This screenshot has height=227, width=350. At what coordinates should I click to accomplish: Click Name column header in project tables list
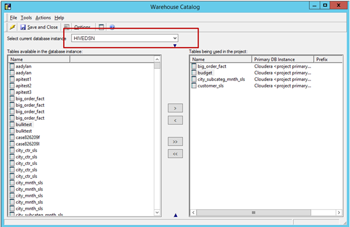tap(221, 59)
